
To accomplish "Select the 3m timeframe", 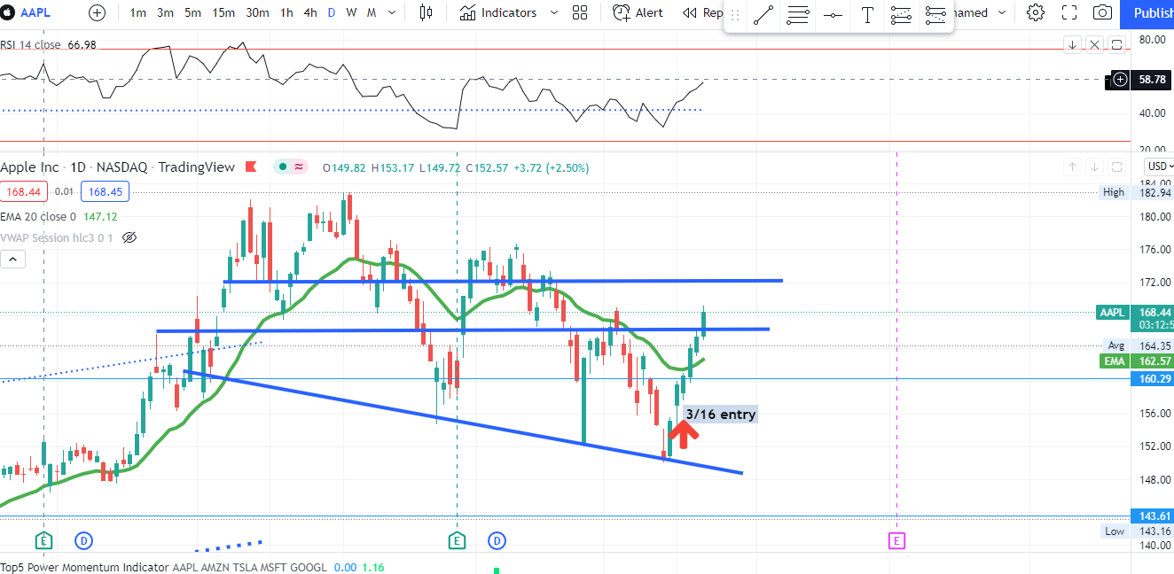I will pyautogui.click(x=166, y=13).
